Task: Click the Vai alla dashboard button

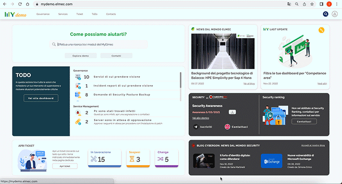Action: tap(41, 98)
